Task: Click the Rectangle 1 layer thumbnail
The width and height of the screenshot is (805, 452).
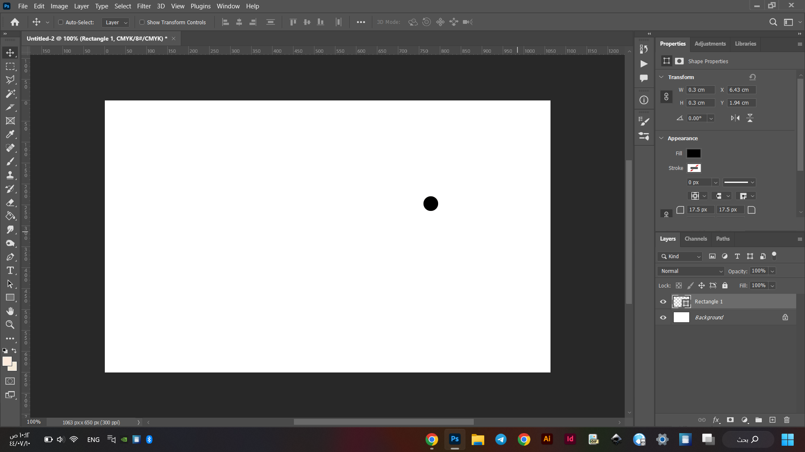Action: [x=681, y=302]
